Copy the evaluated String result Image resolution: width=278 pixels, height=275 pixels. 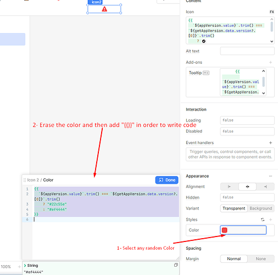pos(176,265)
